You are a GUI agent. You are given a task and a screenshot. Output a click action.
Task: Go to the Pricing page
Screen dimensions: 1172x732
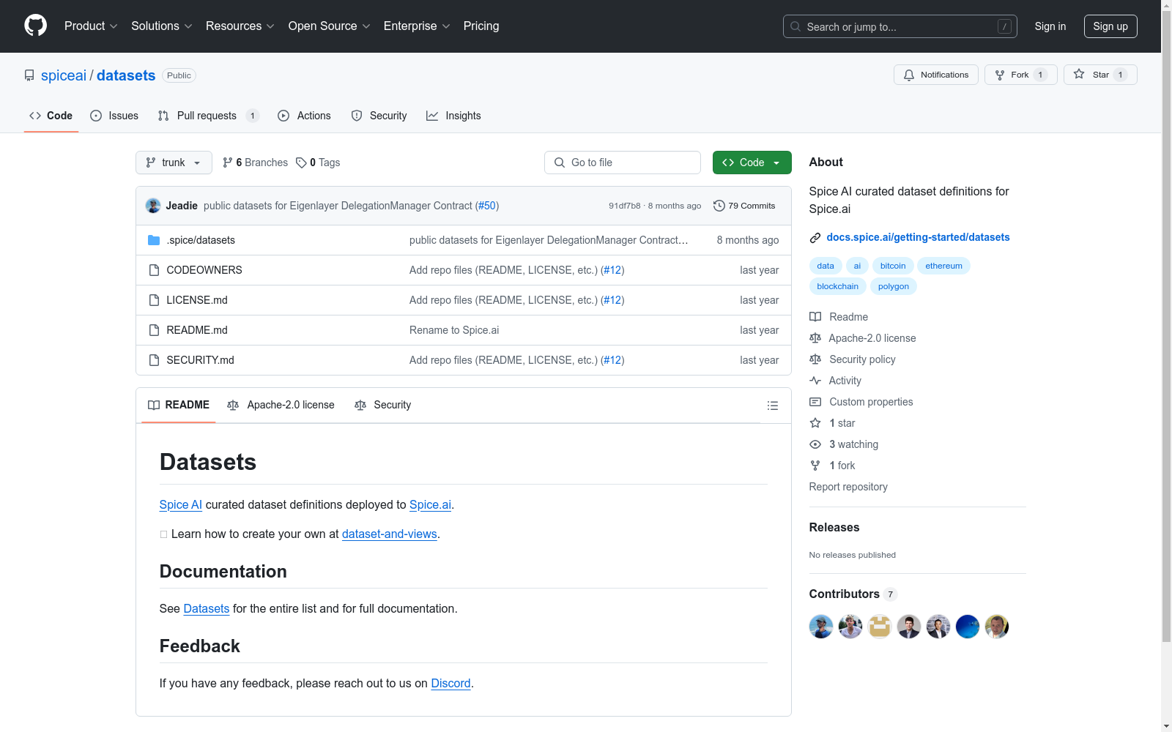[481, 26]
